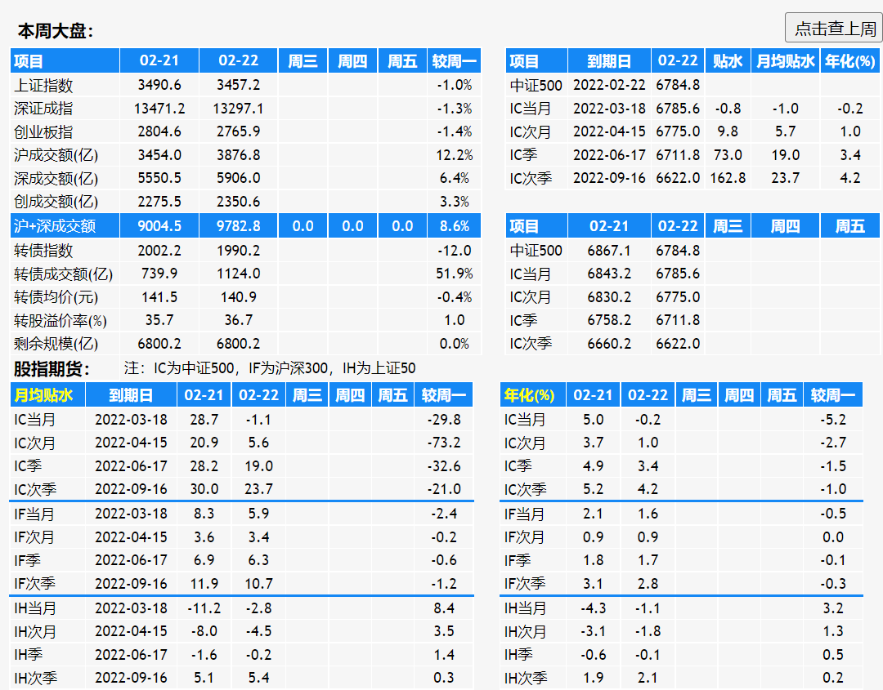Select the 深证成指 row label
883x690 pixels.
(x=43, y=109)
